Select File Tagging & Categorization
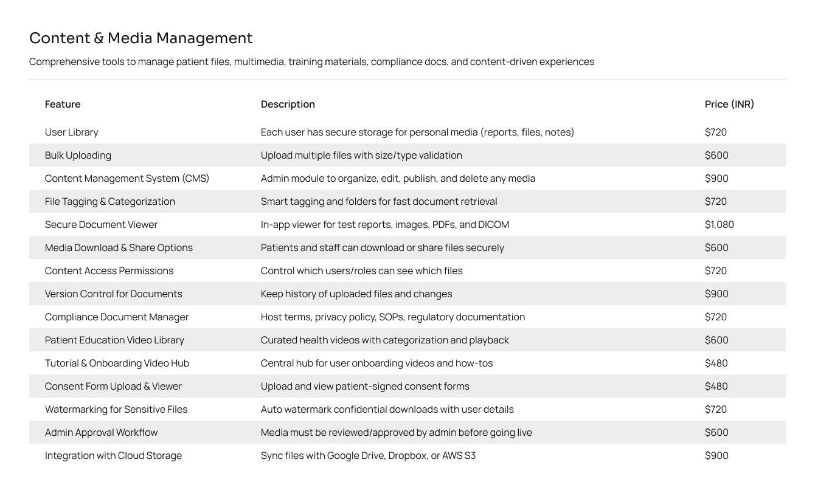 tap(110, 201)
